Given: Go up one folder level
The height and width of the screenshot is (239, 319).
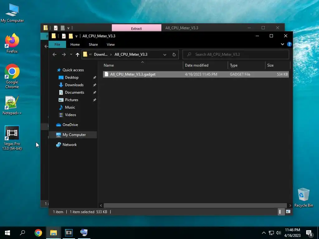Looking at the screenshot, I should pos(77,54).
